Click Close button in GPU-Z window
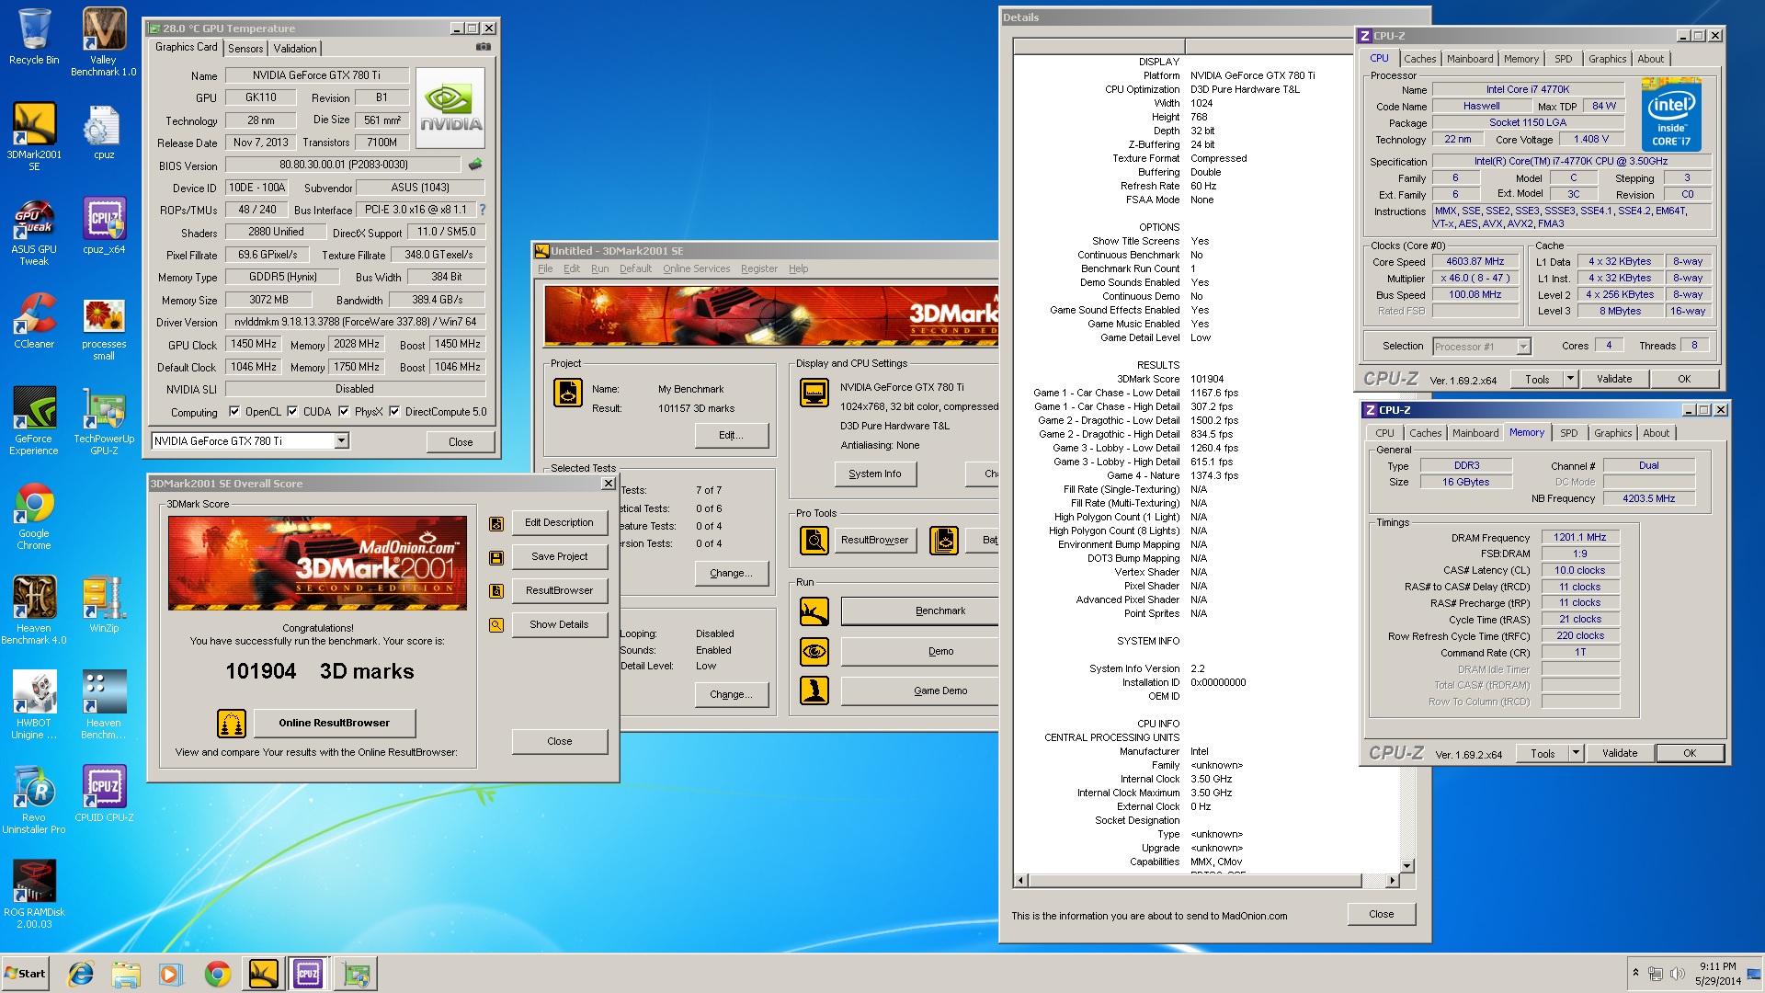 pos(461,442)
